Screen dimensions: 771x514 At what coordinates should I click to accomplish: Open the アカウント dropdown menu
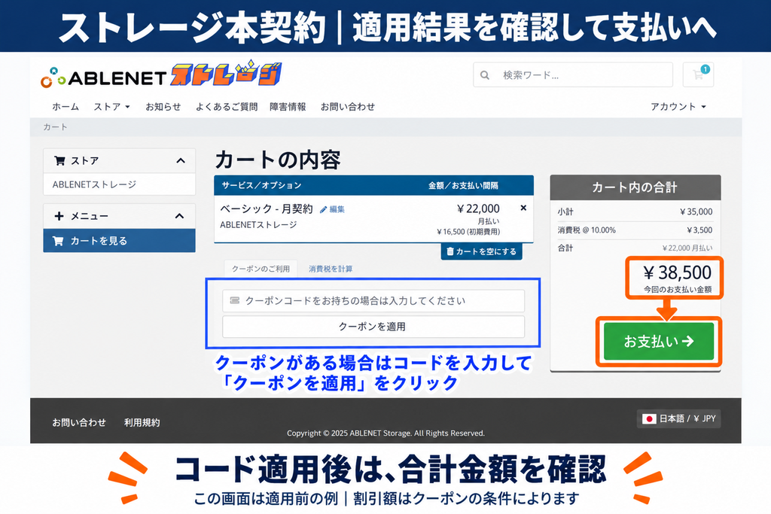(678, 107)
